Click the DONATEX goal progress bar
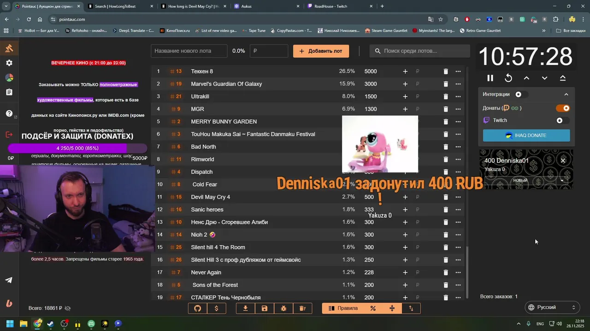590x331 pixels. [x=77, y=148]
